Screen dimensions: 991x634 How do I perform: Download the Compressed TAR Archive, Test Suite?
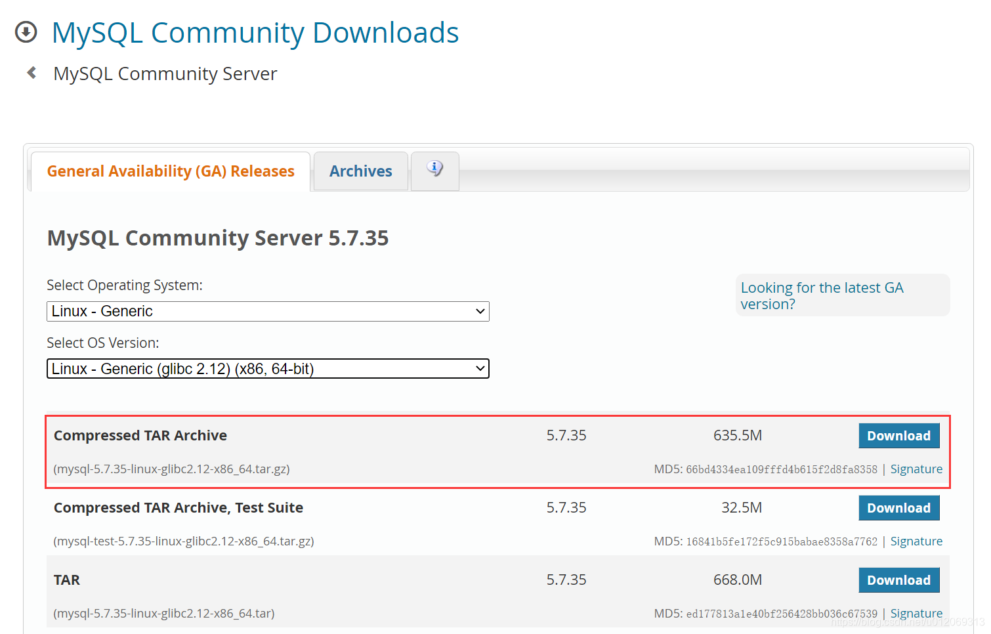point(899,508)
